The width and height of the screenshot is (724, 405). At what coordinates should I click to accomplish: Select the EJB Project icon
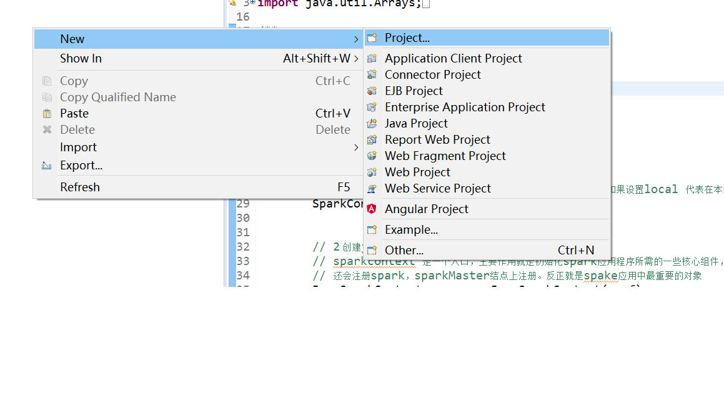(x=372, y=91)
